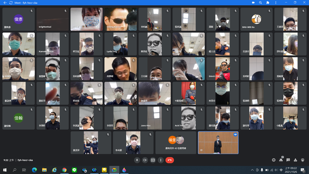Image resolution: width=309 pixels, height=174 pixels.
Task: Select the Cheng Kai Lee participant tile
Action: click(x=121, y=19)
